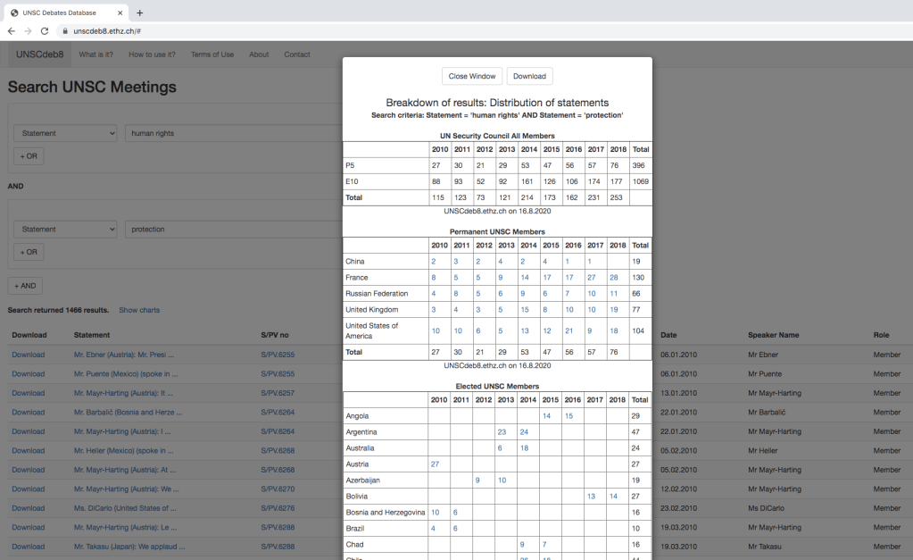Image resolution: width=913 pixels, height=560 pixels.
Task: Go to the Contact page
Action: click(297, 54)
